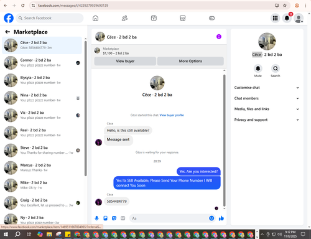The image size is (311, 239).
Task: Click the chat header name Cèce - 2 bd 2 ba
Action: point(122,37)
